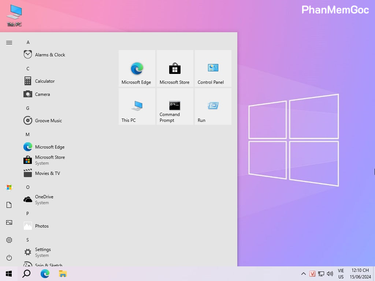Switch the VIE US input language indicator
This screenshot has width=375, height=281.
341,274
